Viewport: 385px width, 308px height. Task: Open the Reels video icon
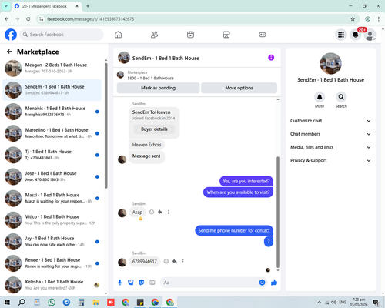click(190, 35)
